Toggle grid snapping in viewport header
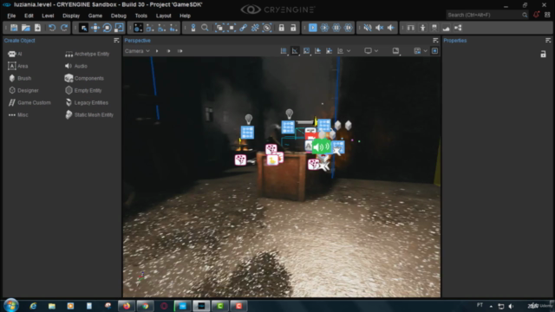 (284, 51)
